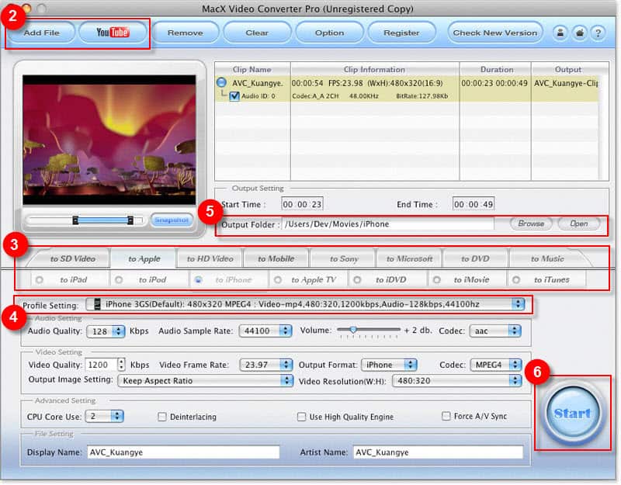Screen dimensions: 621x485
Task: Enable Use High Quality Engine
Action: click(301, 417)
